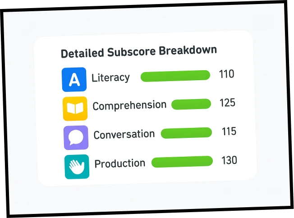This screenshot has width=294, height=218.
Task: Click the Comprehension score value 125
Action: pos(227,103)
